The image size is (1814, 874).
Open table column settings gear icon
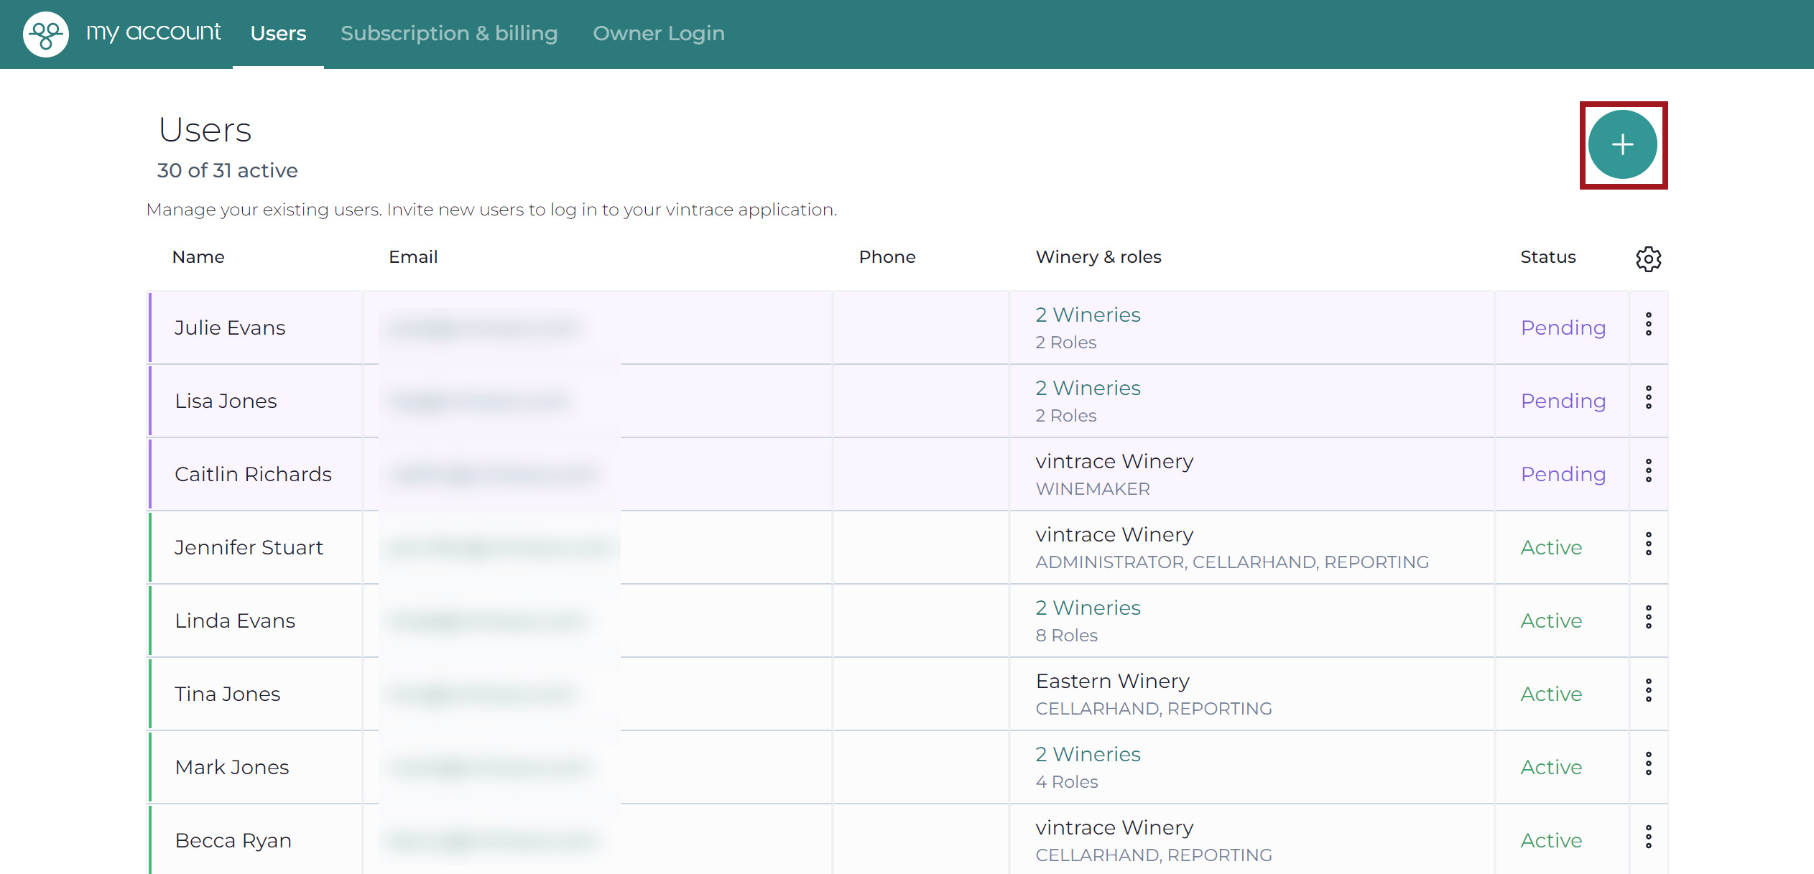[x=1648, y=259]
